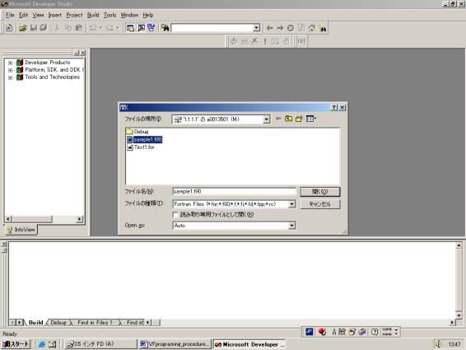The width and height of the screenshot is (466, 350).
Task: Click the Create New Folder icon
Action: tap(299, 119)
